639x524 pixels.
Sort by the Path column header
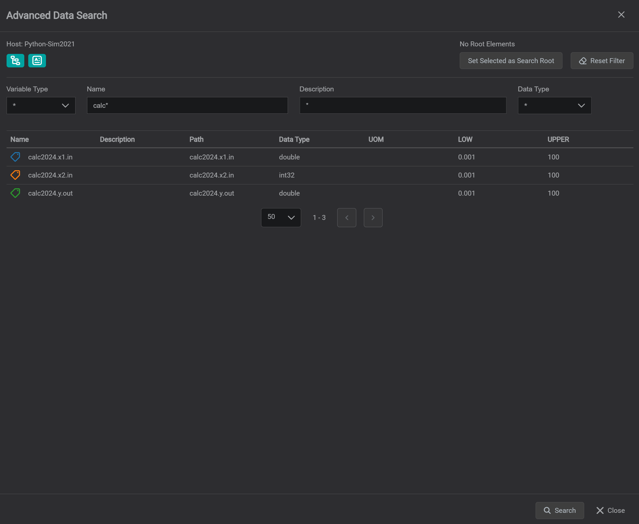click(x=196, y=139)
